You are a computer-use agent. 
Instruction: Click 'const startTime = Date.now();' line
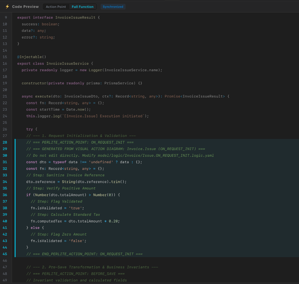pos(58,109)
